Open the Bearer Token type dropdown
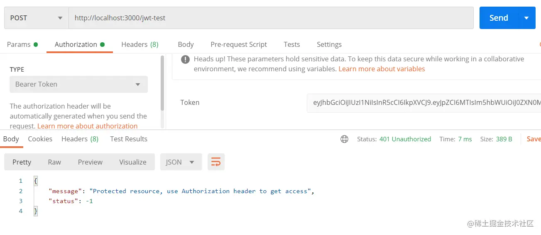 click(x=78, y=84)
